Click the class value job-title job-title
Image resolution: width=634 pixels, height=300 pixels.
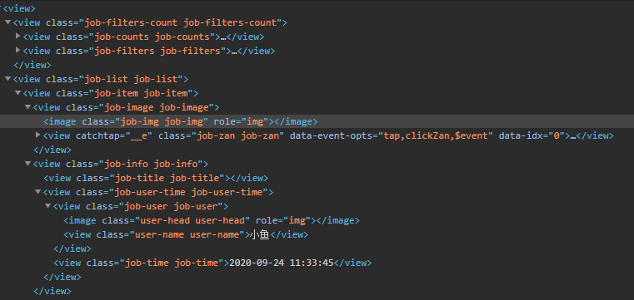pos(166,178)
